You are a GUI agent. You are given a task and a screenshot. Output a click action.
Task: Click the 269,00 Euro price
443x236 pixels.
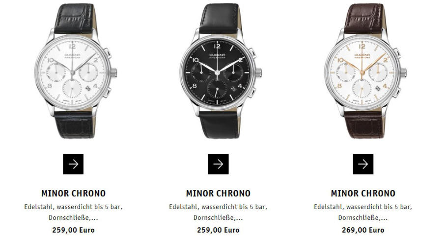[363, 230]
